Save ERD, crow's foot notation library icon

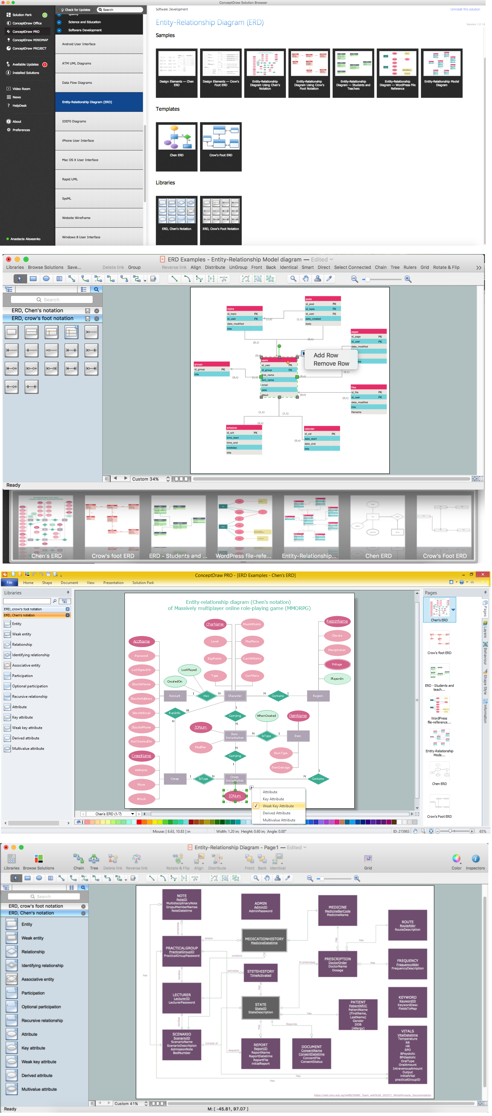point(88,318)
